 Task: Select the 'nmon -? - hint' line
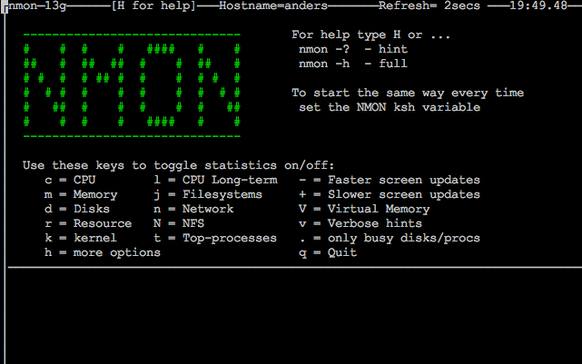coord(353,49)
